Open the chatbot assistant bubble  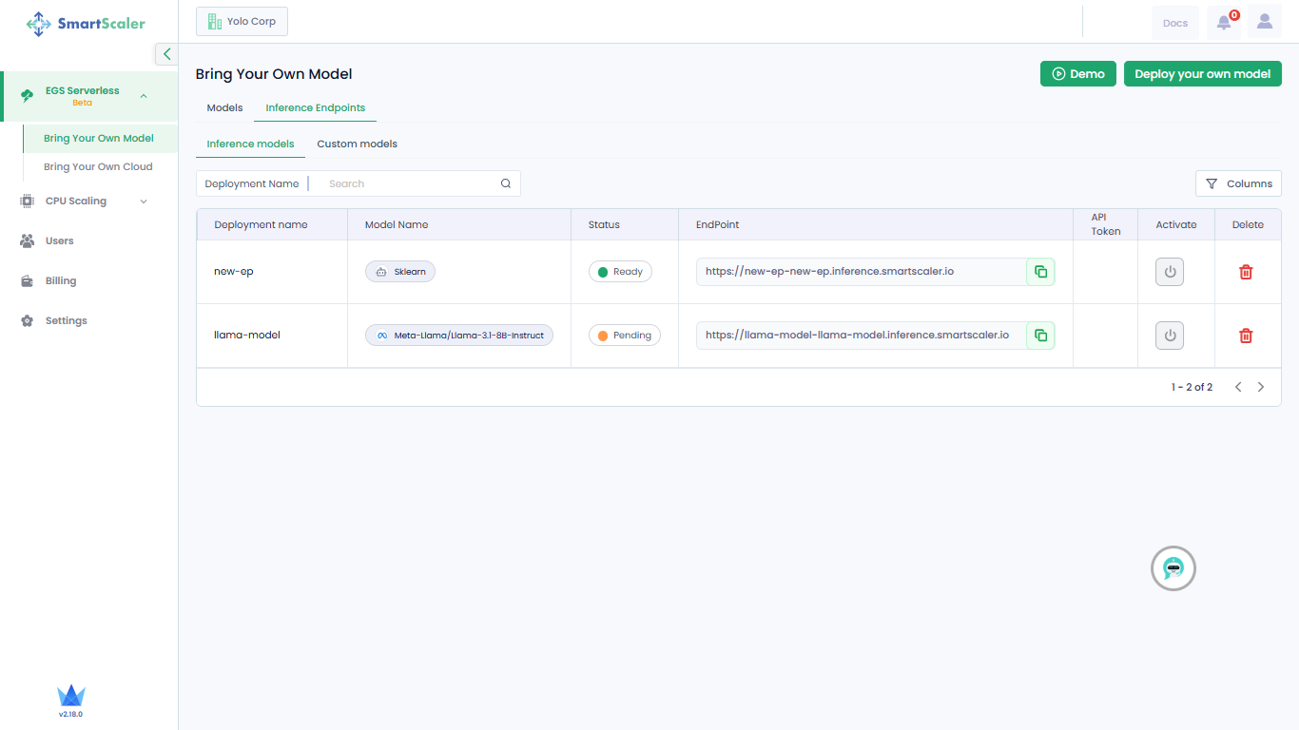(1173, 568)
